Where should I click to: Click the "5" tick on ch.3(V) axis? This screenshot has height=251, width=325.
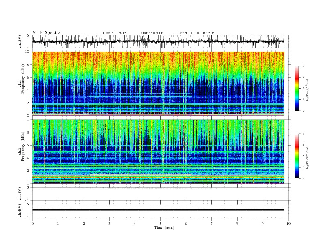click(28, 187)
